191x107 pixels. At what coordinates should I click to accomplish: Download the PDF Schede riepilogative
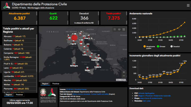146,93
